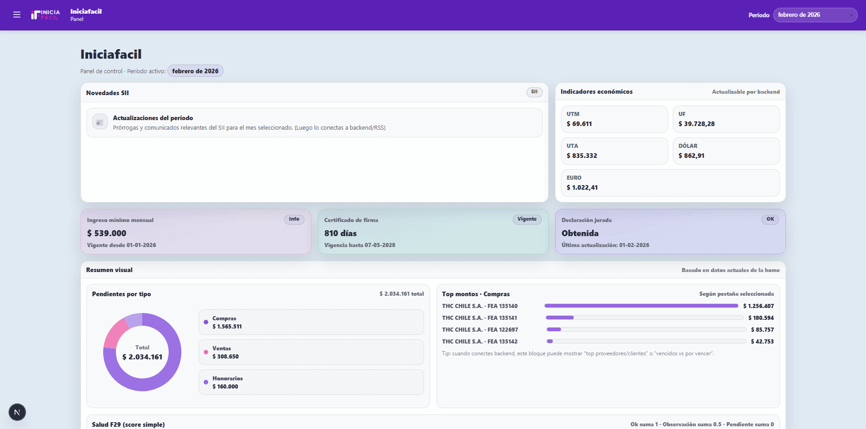Image resolution: width=866 pixels, height=429 pixels.
Task: Open the Período dropdown showing febrero de 2026
Action: coord(815,15)
